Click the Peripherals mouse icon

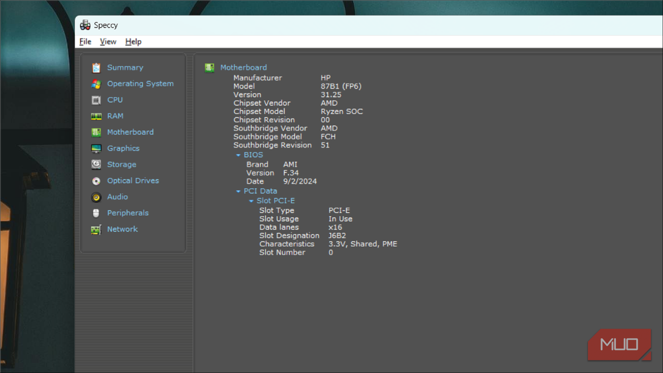pyautogui.click(x=96, y=213)
